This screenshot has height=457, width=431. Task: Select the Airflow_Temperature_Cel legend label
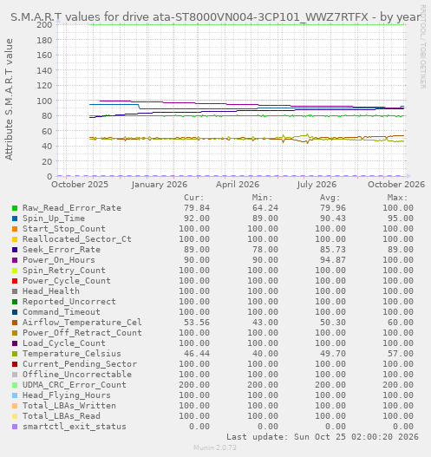[x=82, y=323]
